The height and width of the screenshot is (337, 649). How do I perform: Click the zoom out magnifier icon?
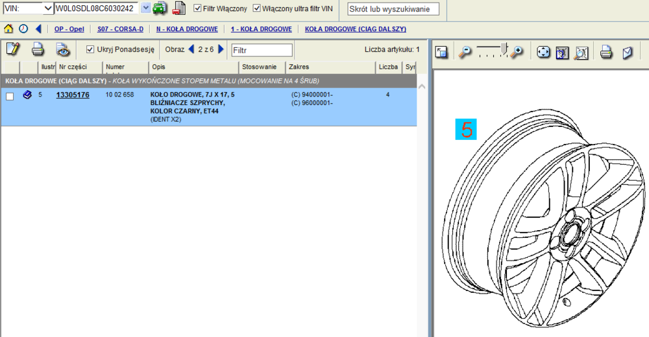pos(465,52)
